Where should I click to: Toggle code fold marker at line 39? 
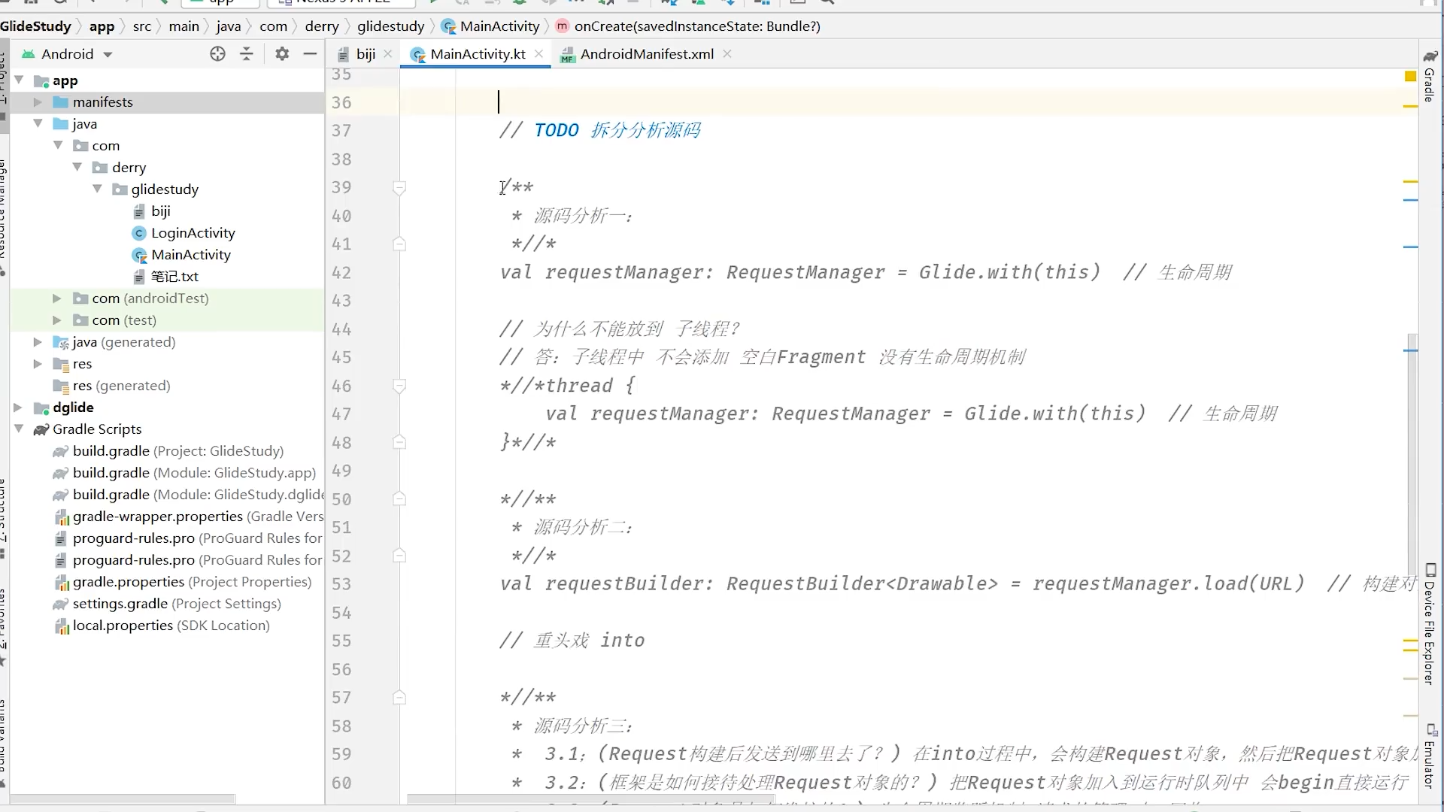tap(400, 187)
